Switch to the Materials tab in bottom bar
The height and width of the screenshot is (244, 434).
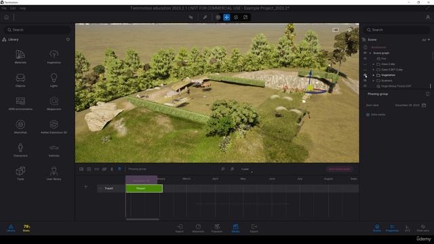pos(198,228)
